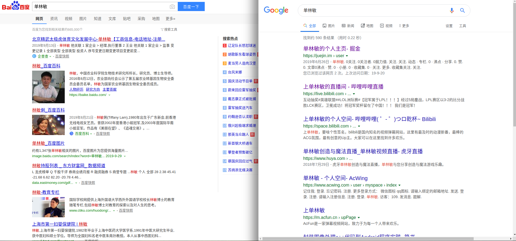
Task: Open 单林敏的个人主页- 掘金 Google result
Action: (x=332, y=49)
